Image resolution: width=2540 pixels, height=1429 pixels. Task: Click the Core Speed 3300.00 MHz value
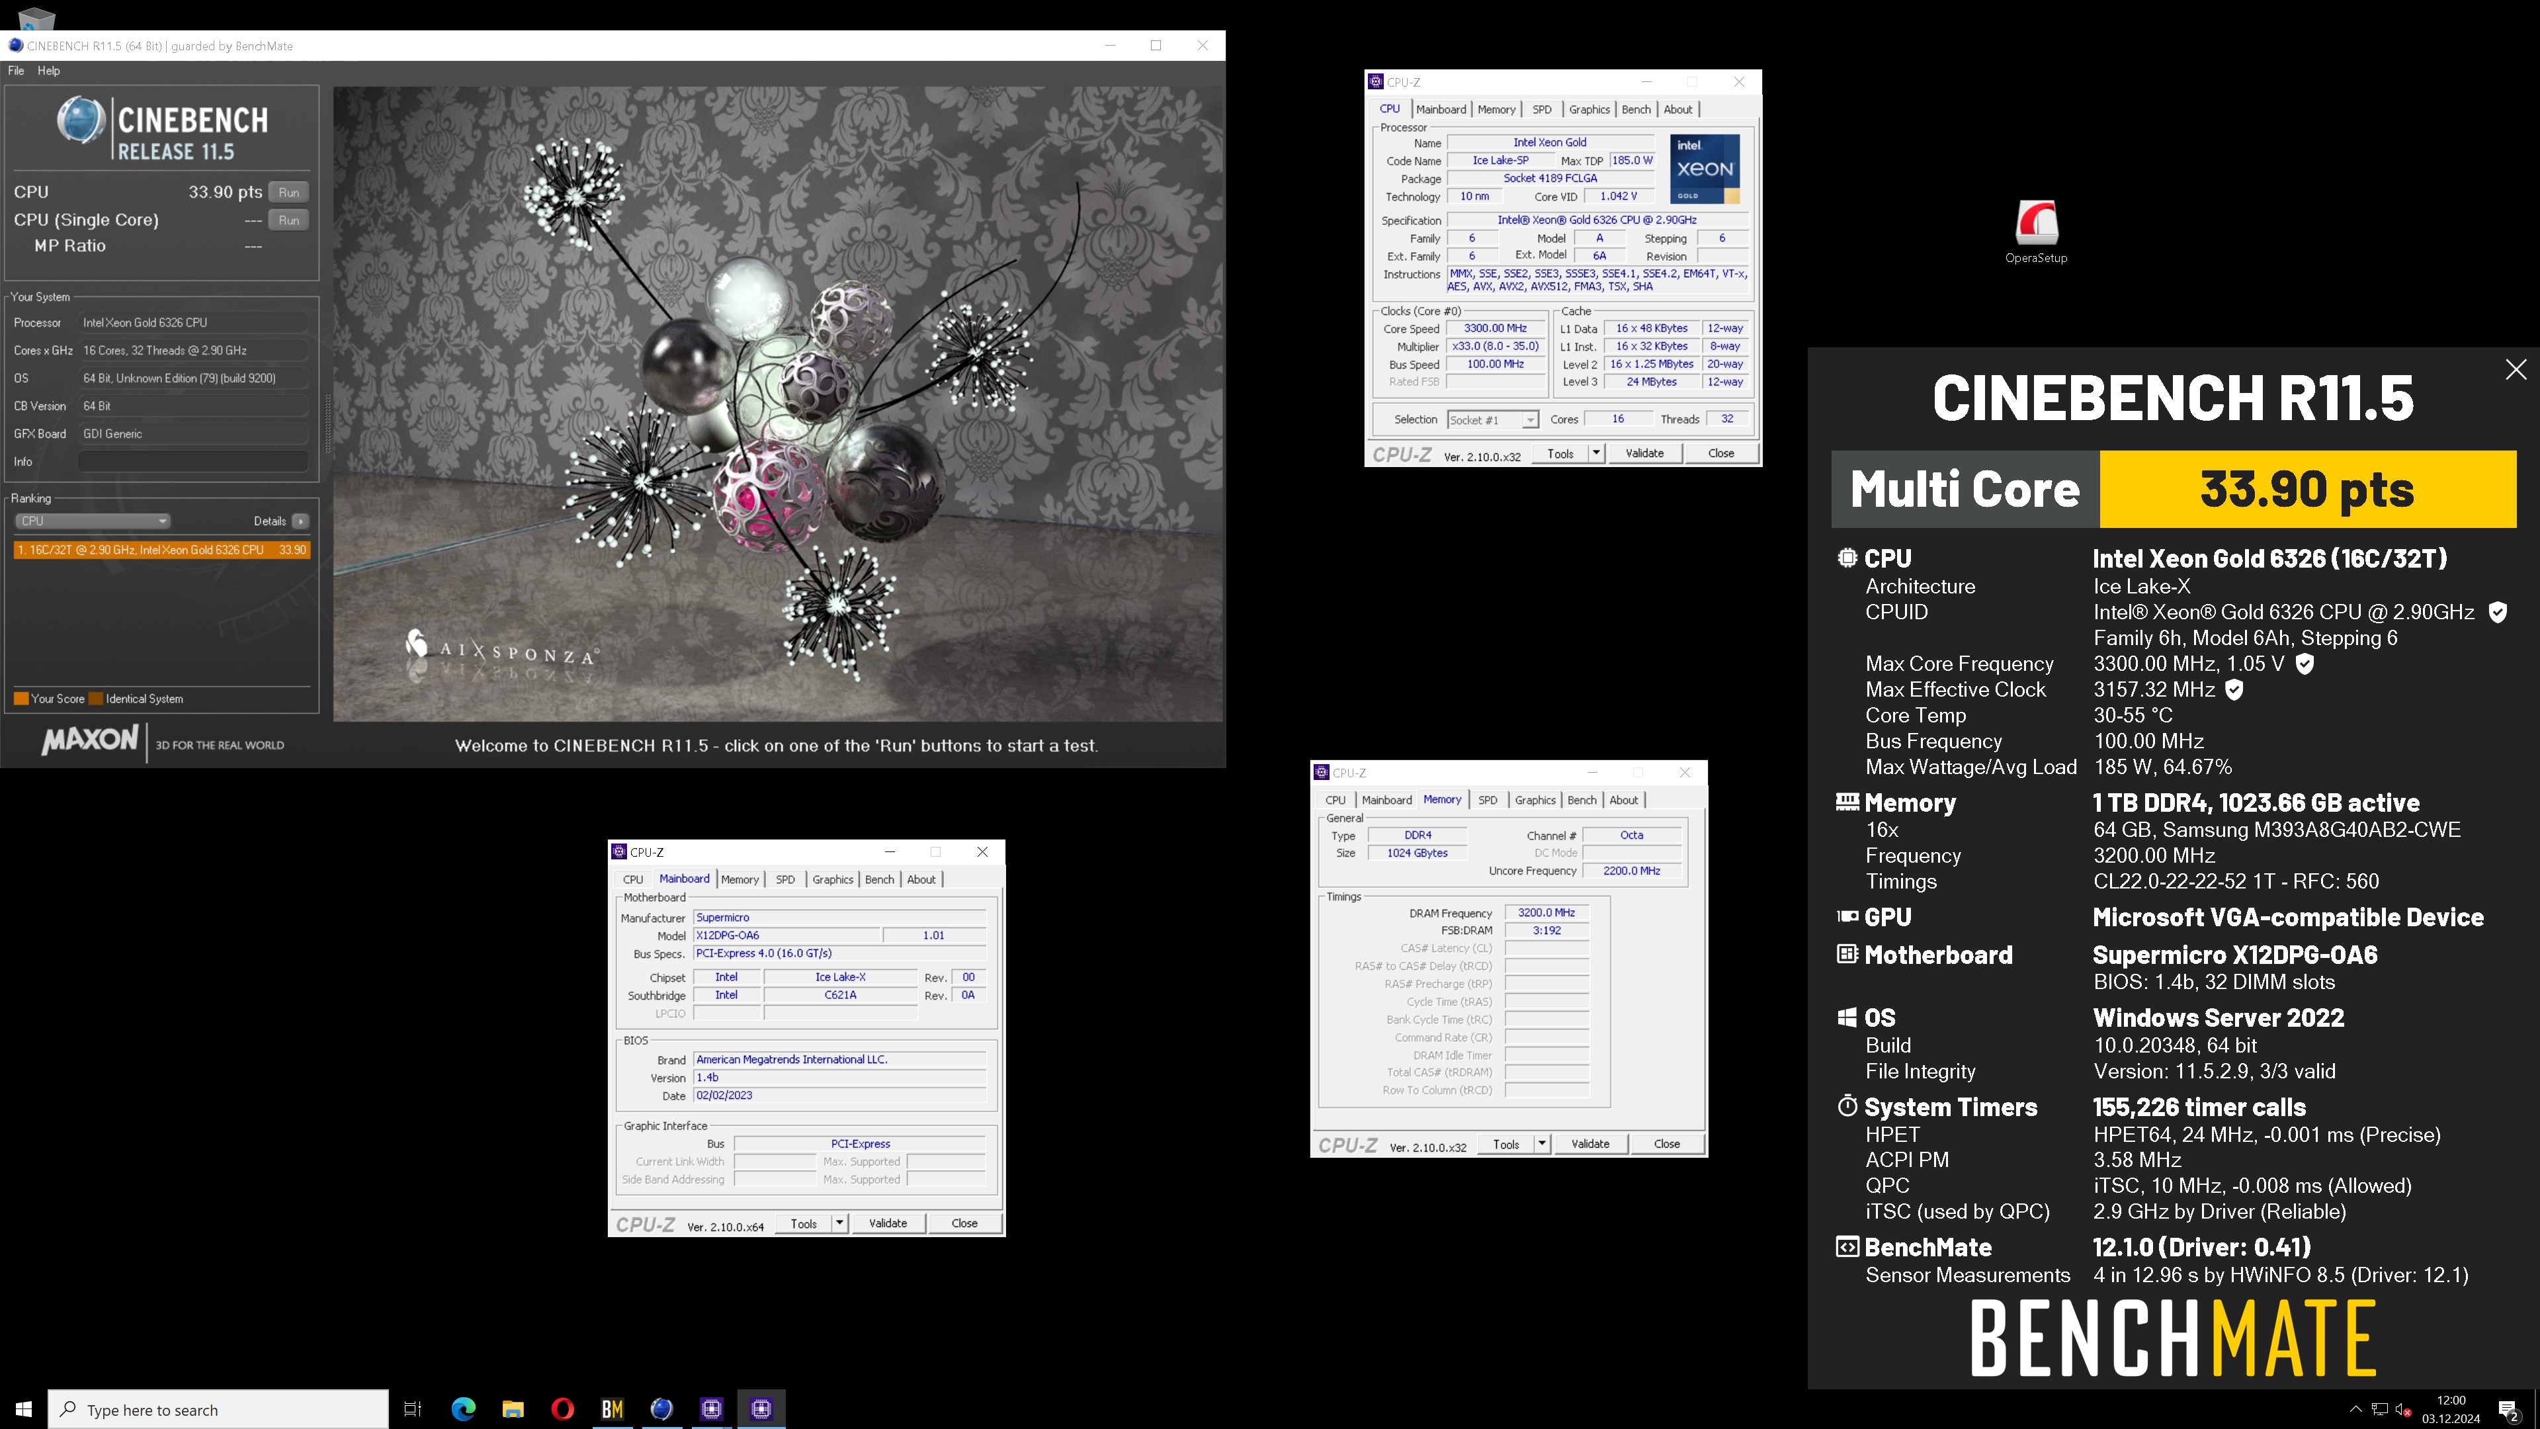coord(1495,328)
